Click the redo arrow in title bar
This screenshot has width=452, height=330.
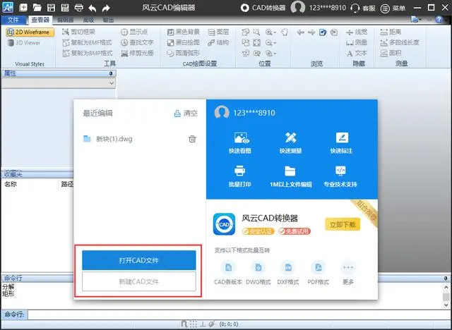106,8
